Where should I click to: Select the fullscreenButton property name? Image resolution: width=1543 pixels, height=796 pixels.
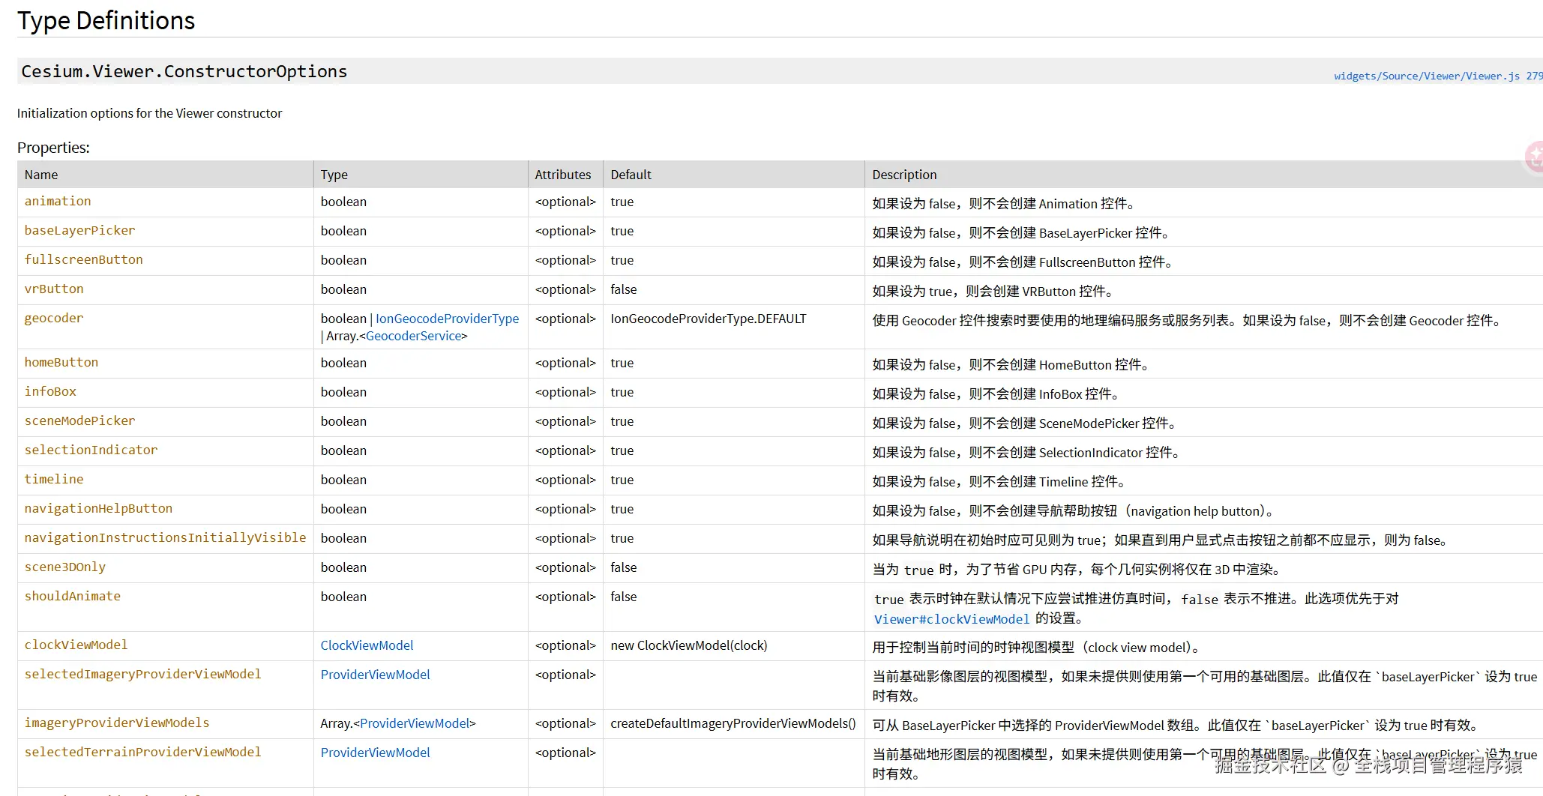click(83, 259)
